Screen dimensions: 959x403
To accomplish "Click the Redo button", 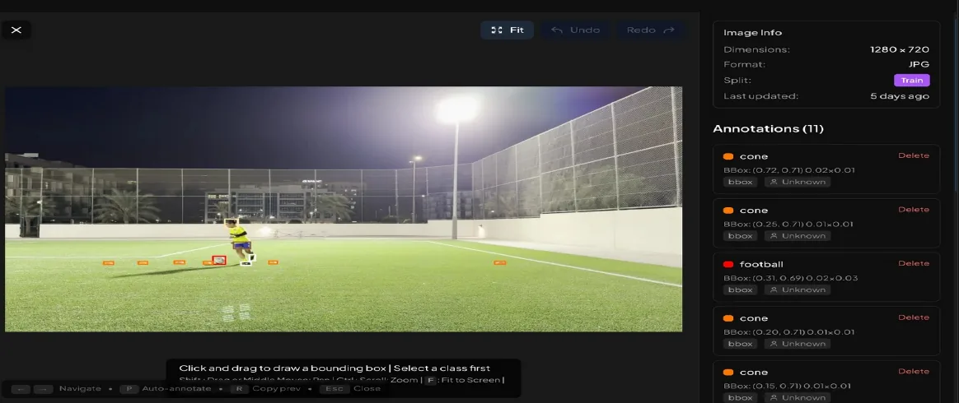I will click(x=651, y=30).
